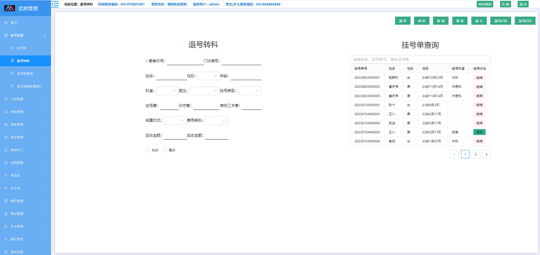Click the 首页 home icon in the sidebar

point(6,23)
